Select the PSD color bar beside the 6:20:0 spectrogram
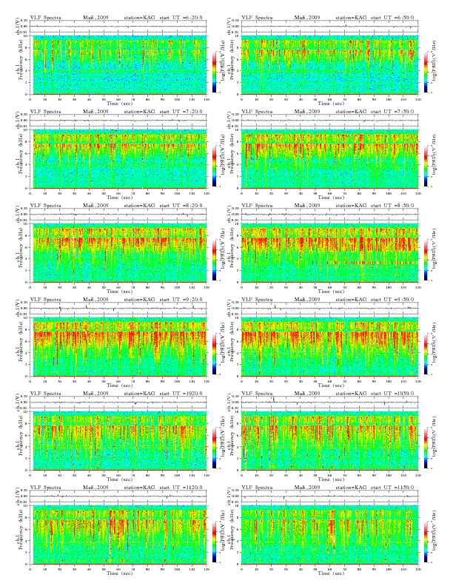Viewport: 453px width, 586px height. coord(214,72)
